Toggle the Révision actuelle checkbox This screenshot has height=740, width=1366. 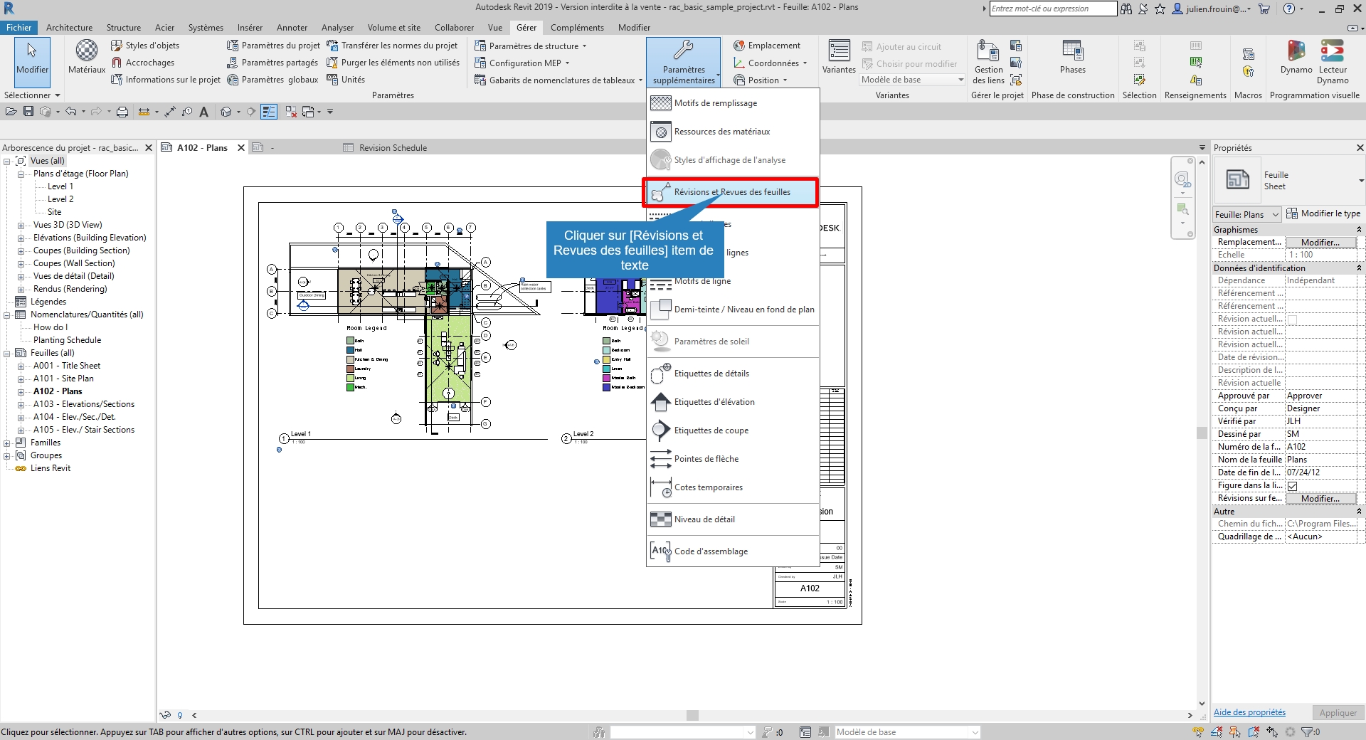click(1293, 319)
